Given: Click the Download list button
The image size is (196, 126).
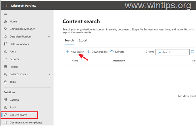Looking at the screenshot, I should click(x=97, y=52).
